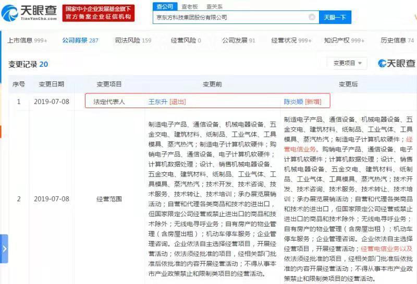The image size is (417, 284).
Task: Switch to the 查关系 search tab
Action: click(214, 7)
